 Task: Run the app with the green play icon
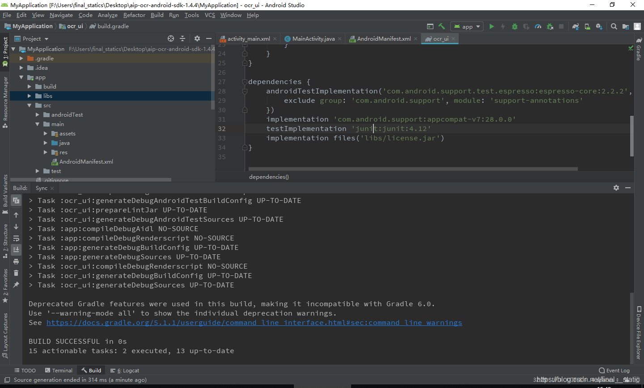[x=491, y=26]
